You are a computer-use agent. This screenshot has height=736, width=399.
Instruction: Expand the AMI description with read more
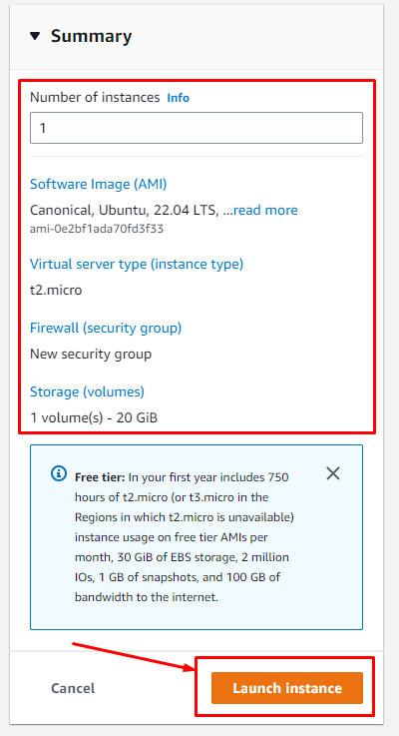pyautogui.click(x=265, y=210)
